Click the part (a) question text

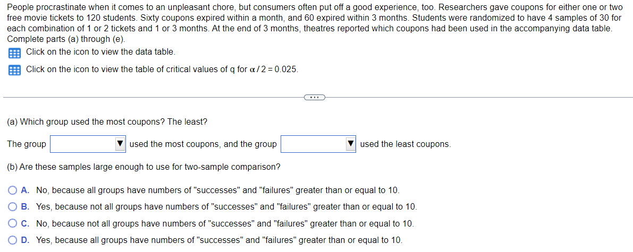[x=107, y=121]
